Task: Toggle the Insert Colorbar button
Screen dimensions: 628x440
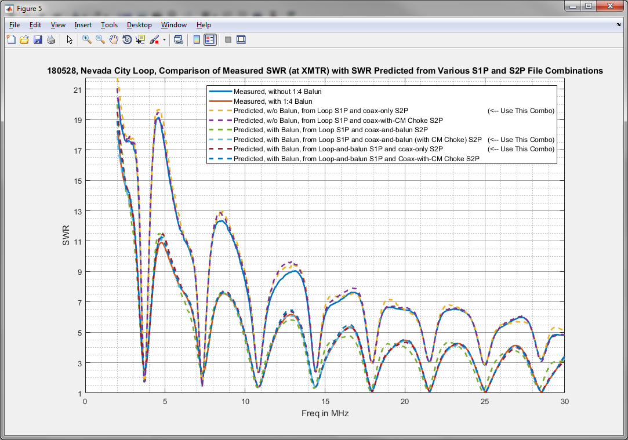Action: [x=197, y=39]
